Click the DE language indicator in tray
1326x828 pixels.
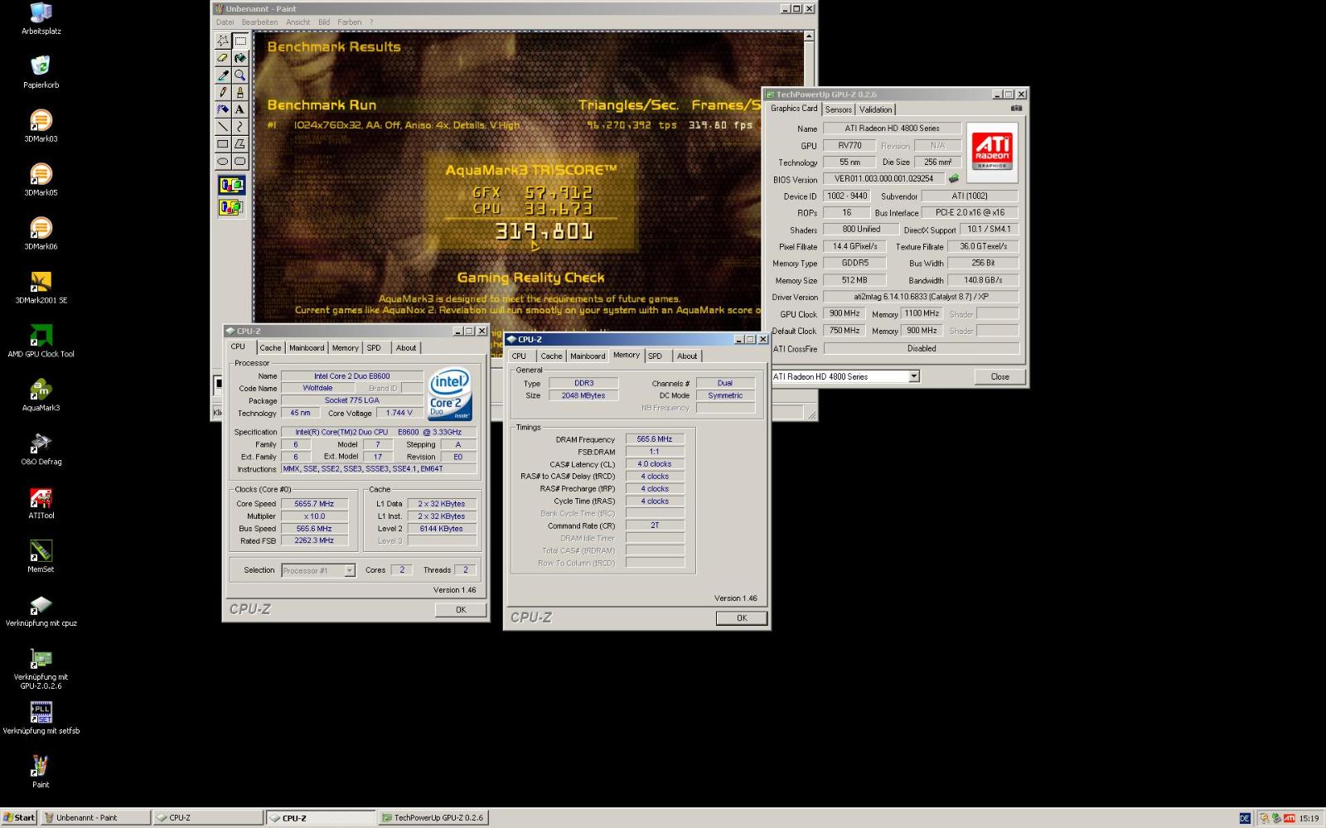tap(1245, 818)
